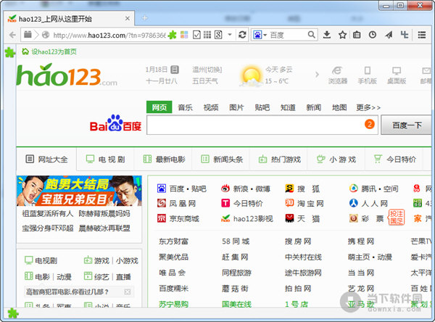Viewport: 435px width, 322px height.
Task: Open the 五日天气 forecast link
Action: point(205,81)
